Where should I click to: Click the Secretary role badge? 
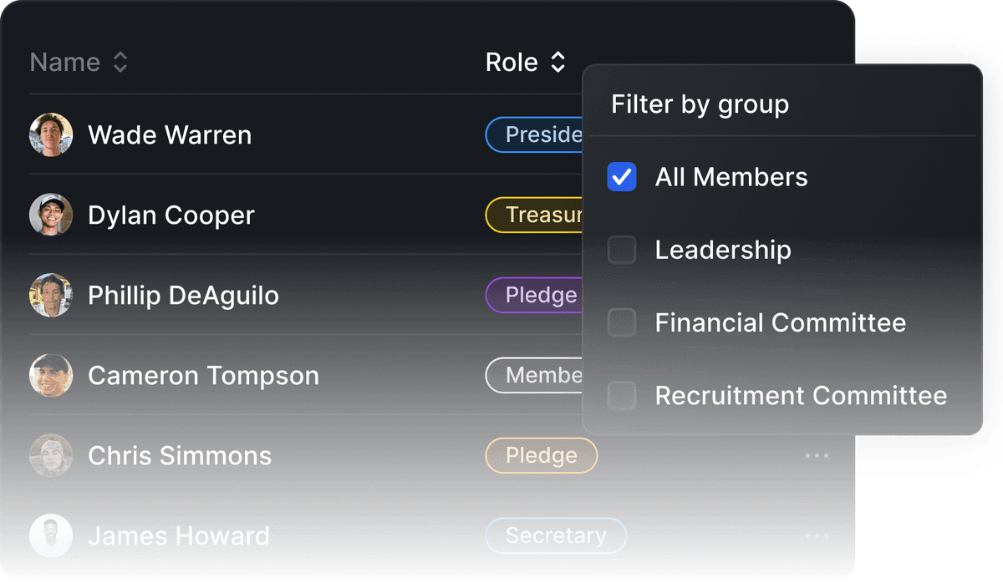point(556,535)
